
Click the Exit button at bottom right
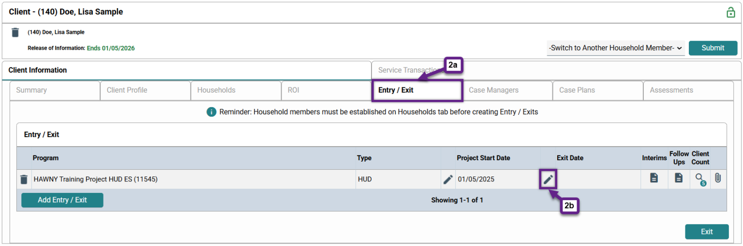click(706, 232)
